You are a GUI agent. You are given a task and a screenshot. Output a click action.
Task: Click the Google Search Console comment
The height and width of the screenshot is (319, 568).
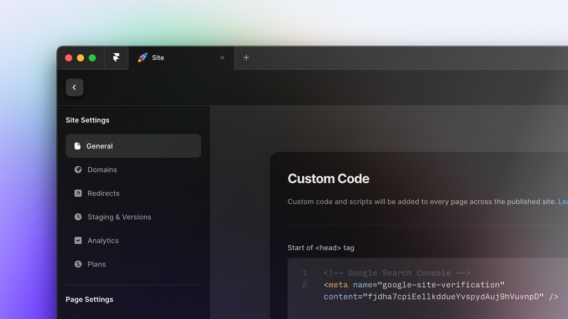click(x=396, y=273)
